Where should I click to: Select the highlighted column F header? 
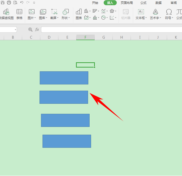click(x=85, y=37)
